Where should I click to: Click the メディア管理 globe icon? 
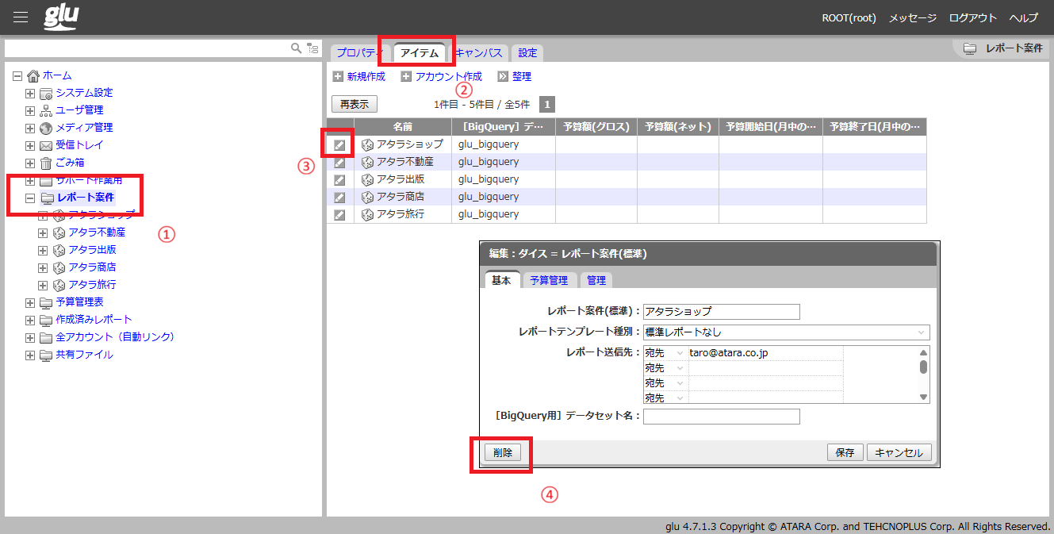(x=46, y=128)
